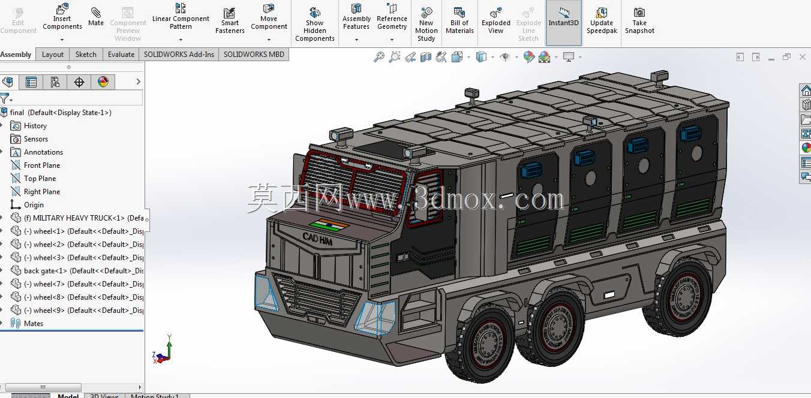Click Show Hidden Components

point(315,24)
